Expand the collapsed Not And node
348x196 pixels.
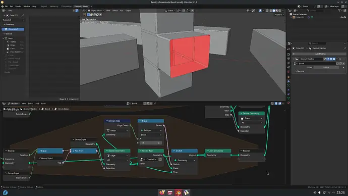(x=74, y=151)
